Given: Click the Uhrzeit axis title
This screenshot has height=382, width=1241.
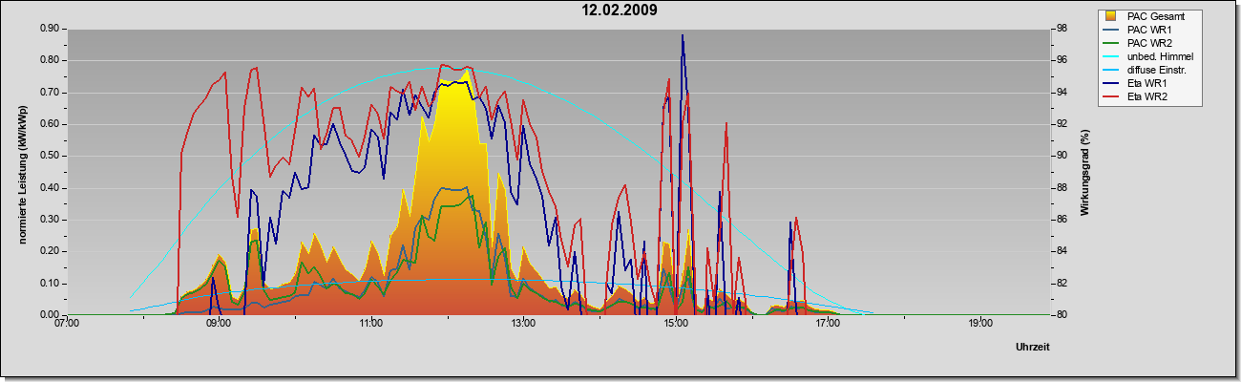Looking at the screenshot, I should [1033, 347].
